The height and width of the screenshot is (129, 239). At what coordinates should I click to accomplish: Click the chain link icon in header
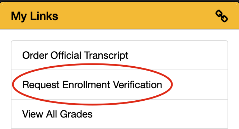coord(222,16)
